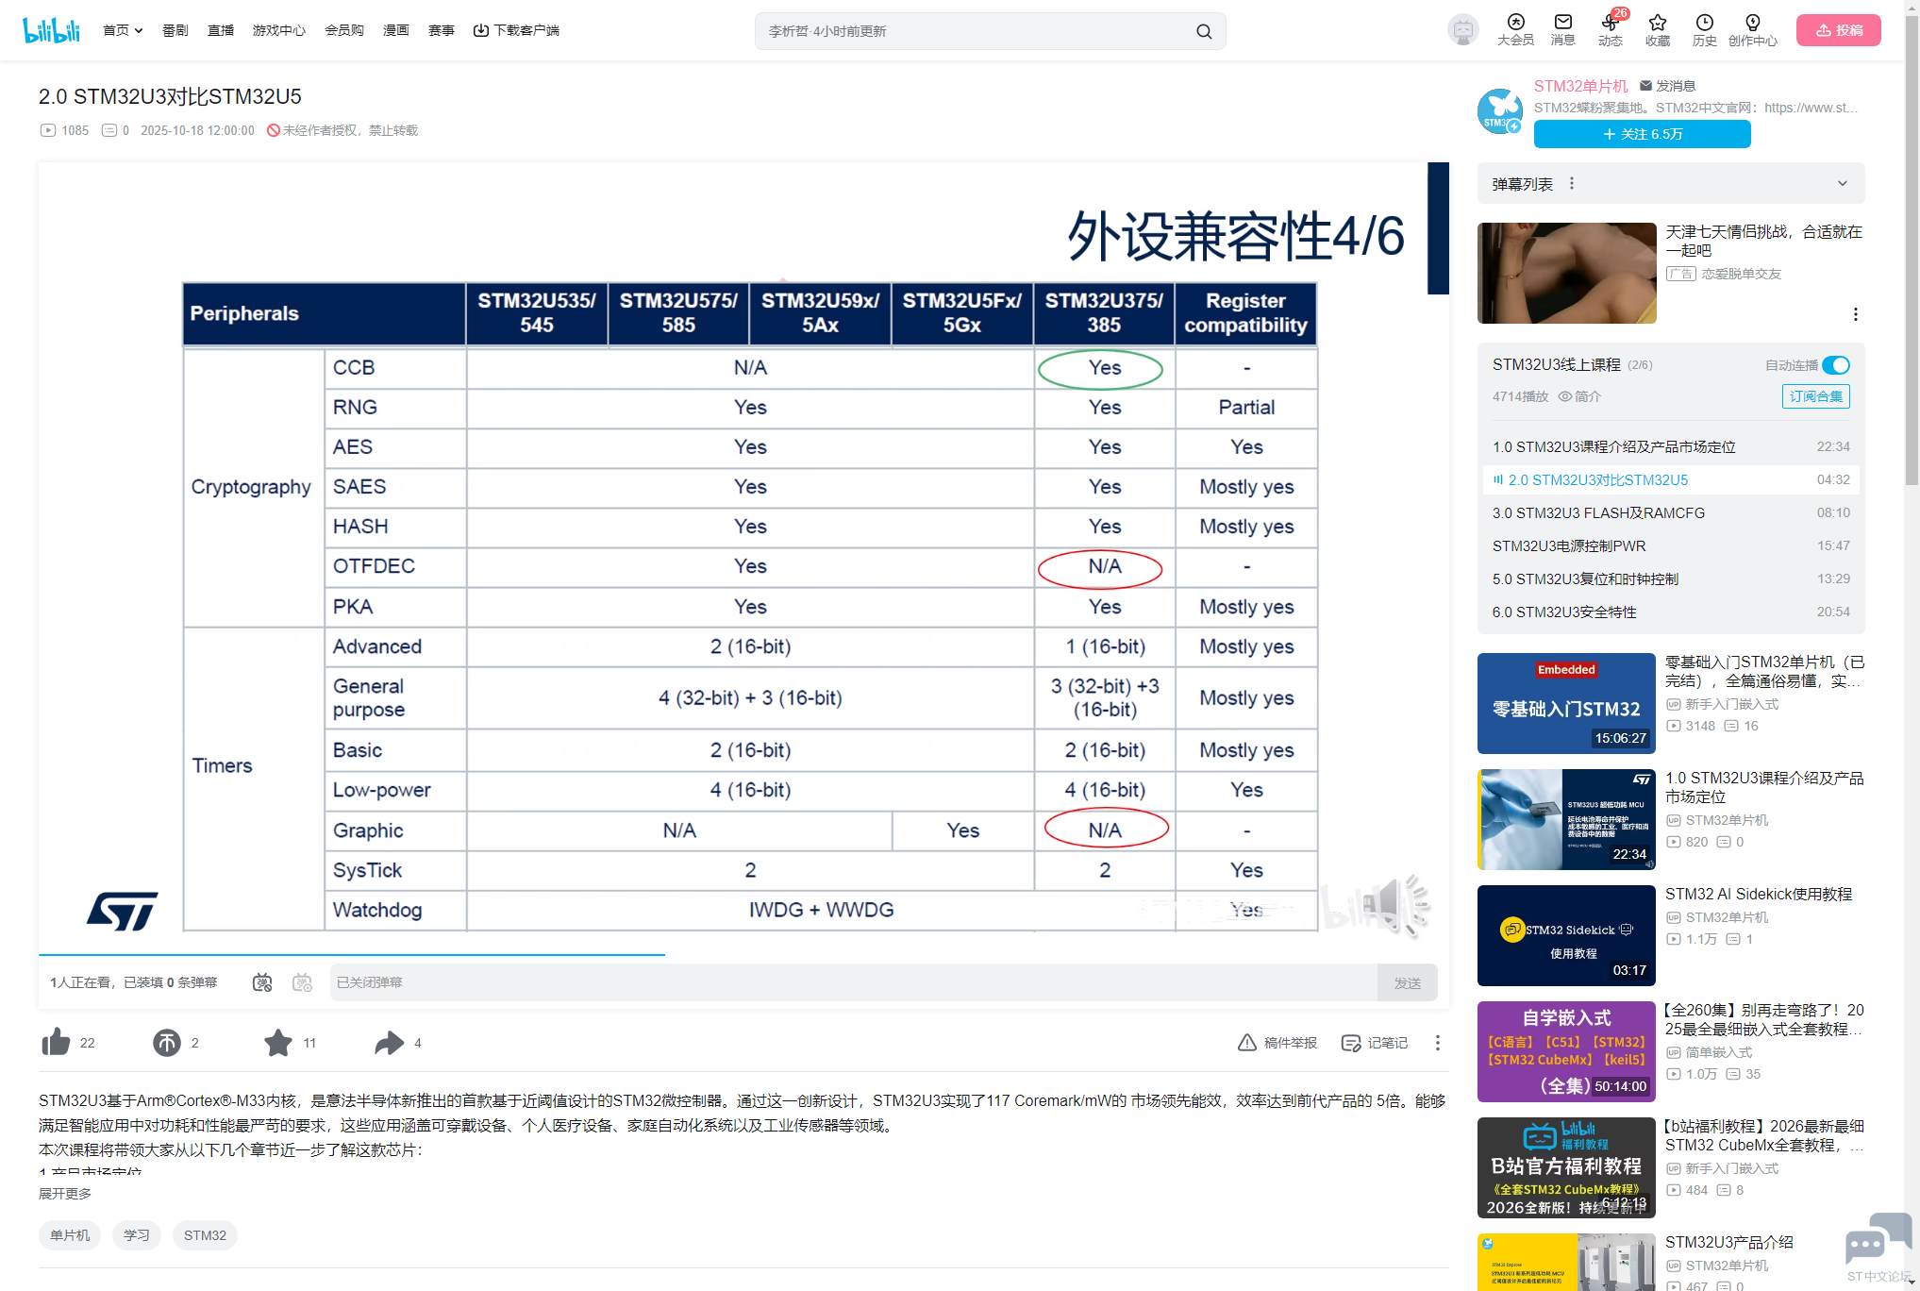Open 会员购 navigation item
The width and height of the screenshot is (1920, 1291).
tap(344, 30)
